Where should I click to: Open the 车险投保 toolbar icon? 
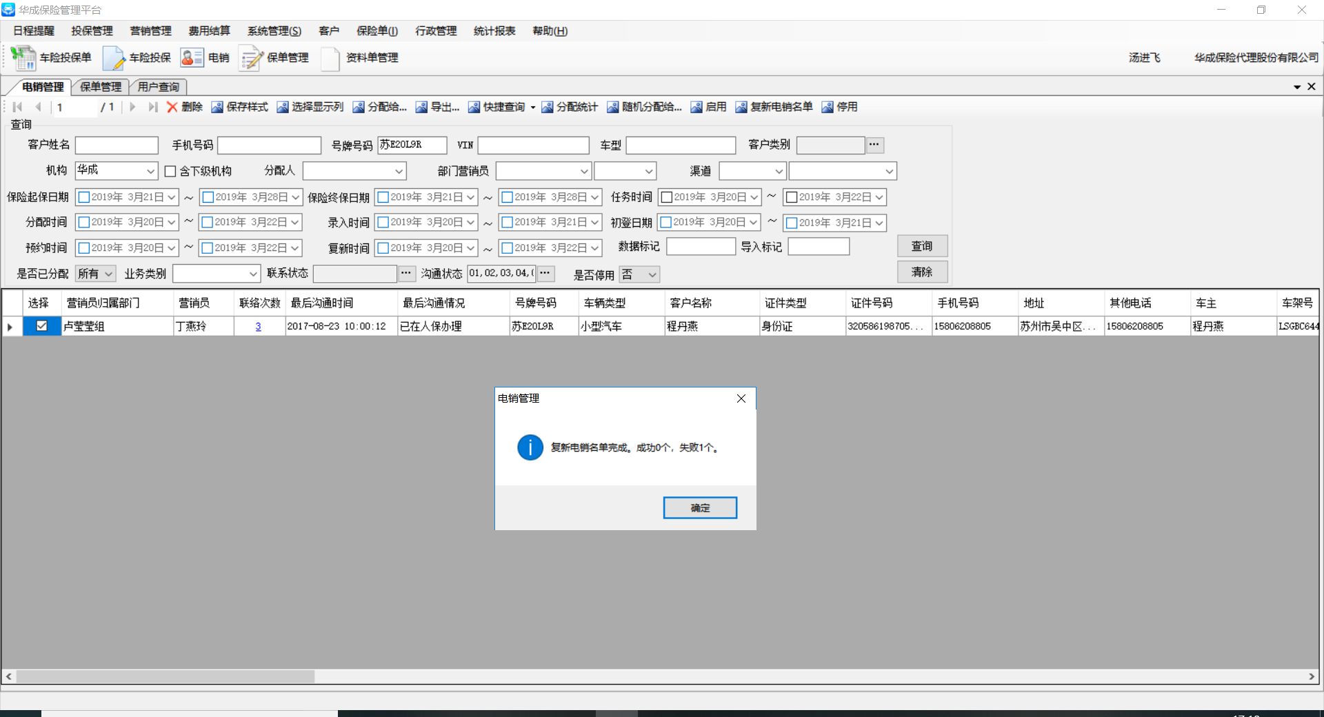(x=114, y=58)
